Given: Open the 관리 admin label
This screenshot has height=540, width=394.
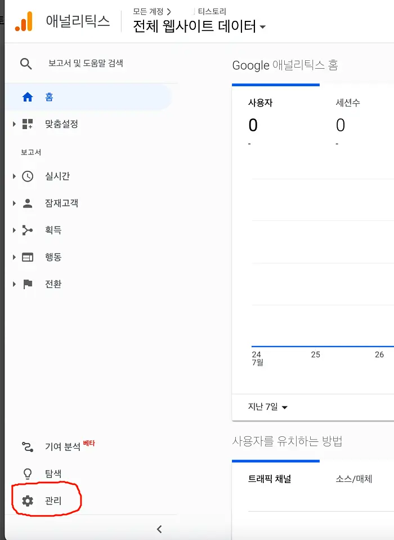Looking at the screenshot, I should pos(53,501).
